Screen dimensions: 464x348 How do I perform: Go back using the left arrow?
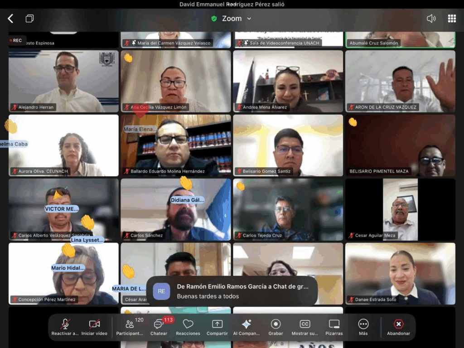10,19
